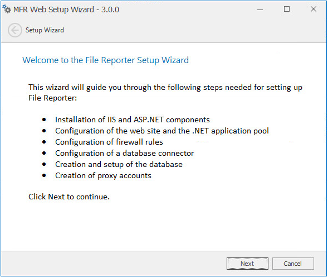Click the bullet beside proxy accounts
328x277 pixels.
pos(44,175)
